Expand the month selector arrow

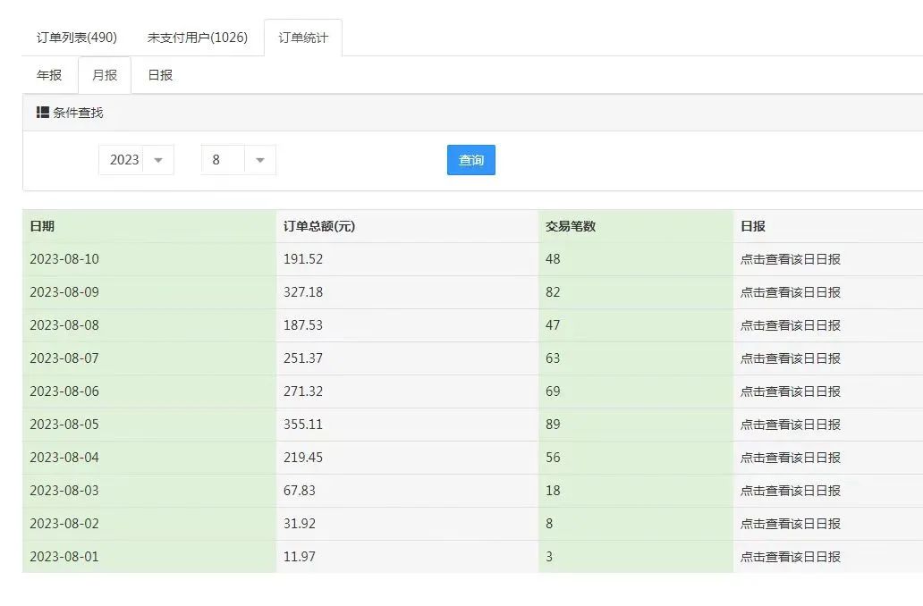tap(259, 159)
